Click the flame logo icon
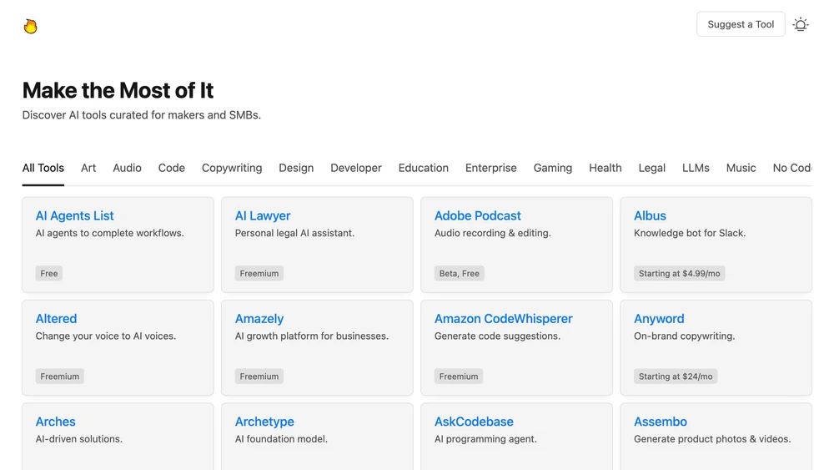The width and height of the screenshot is (834, 470). (30, 26)
